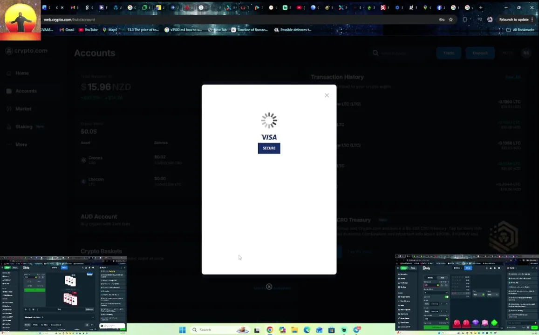The height and width of the screenshot is (335, 539).
Task: Open Outlook mail from the taskbar
Action: click(x=319, y=330)
